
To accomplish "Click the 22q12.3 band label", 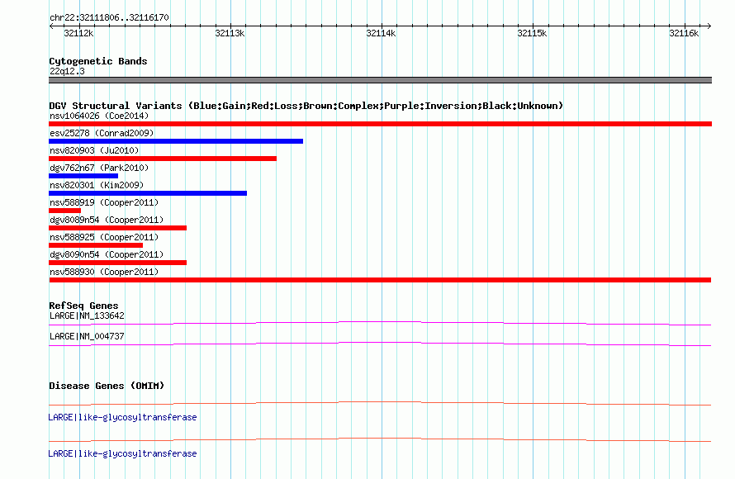I will (x=67, y=71).
